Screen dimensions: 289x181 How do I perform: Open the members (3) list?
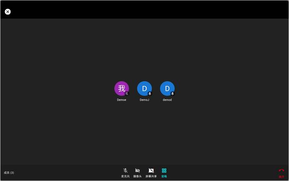pos(9,173)
